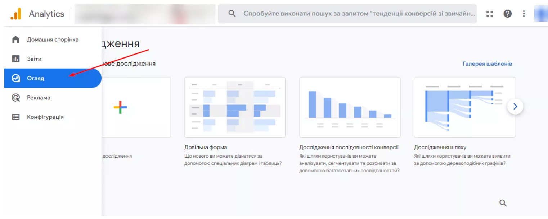Click the search field at the top
The height and width of the screenshot is (219, 548).
347,14
